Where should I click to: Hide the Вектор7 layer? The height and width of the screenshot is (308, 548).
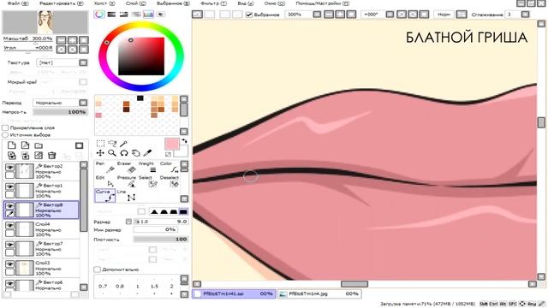pos(9,245)
